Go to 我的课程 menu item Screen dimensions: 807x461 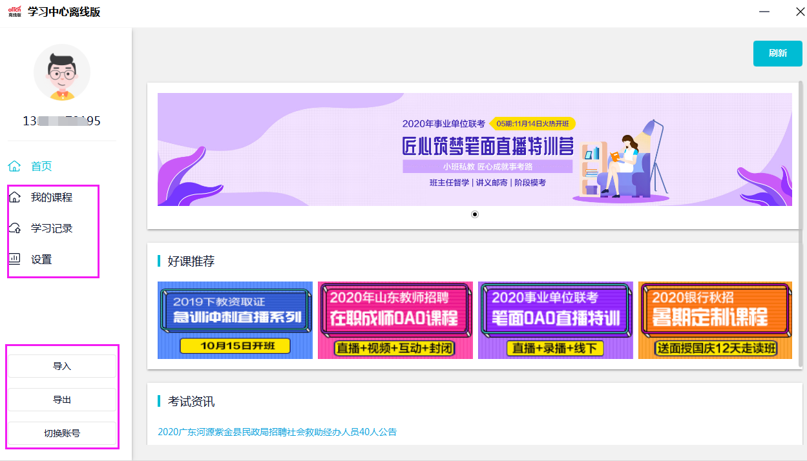tap(52, 198)
